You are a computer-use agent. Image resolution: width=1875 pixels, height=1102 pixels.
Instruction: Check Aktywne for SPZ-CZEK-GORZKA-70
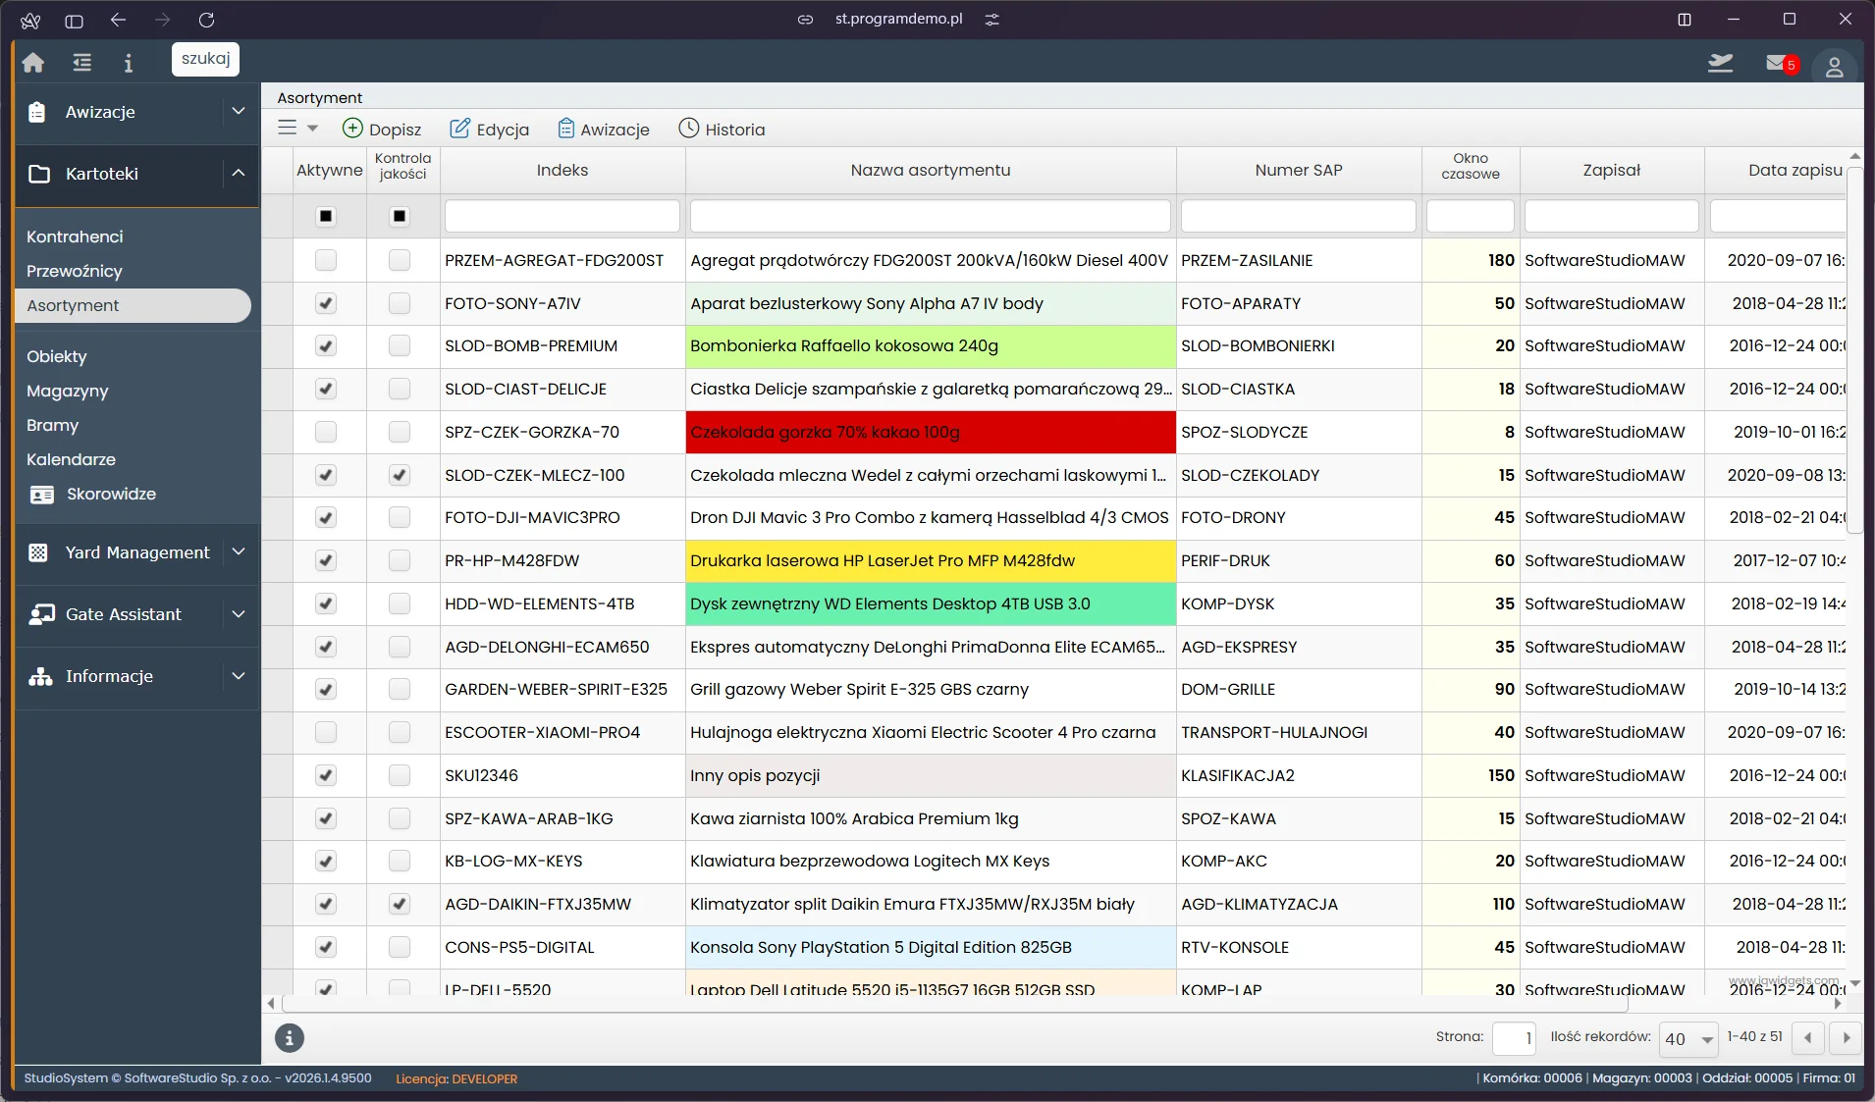click(x=326, y=432)
